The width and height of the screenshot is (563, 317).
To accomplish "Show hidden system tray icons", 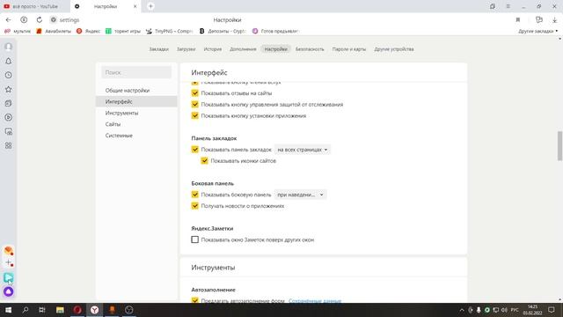I will tap(462, 310).
